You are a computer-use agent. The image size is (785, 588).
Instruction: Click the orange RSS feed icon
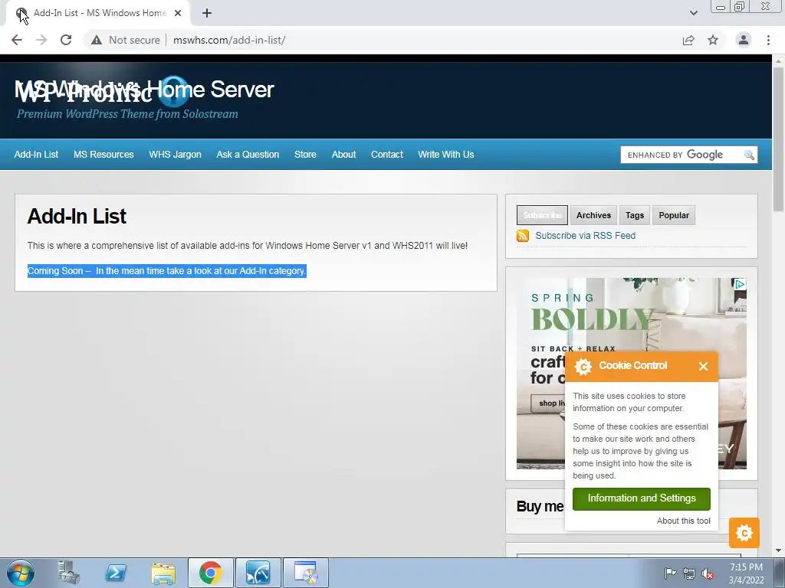point(523,236)
